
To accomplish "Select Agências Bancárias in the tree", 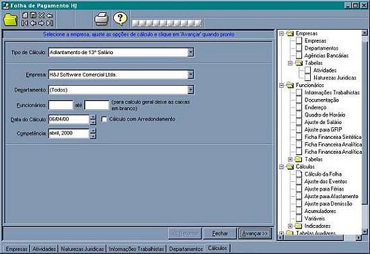I will click(326, 55).
